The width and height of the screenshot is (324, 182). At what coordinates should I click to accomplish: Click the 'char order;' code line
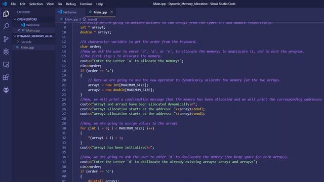91,47
